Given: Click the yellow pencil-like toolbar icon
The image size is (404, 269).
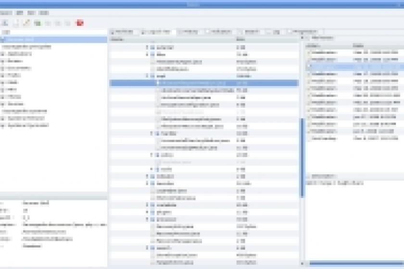Looking at the screenshot, I should click(26, 23).
